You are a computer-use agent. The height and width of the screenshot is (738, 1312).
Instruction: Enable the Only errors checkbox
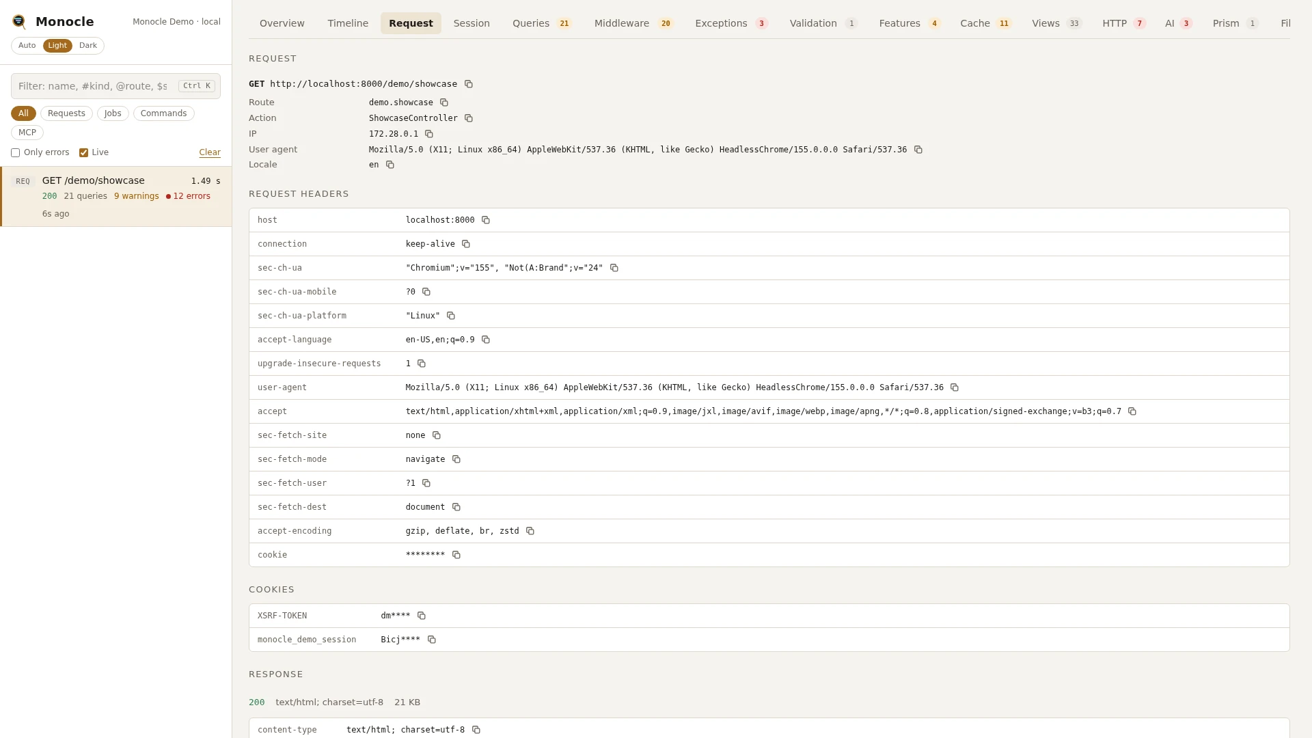point(15,153)
